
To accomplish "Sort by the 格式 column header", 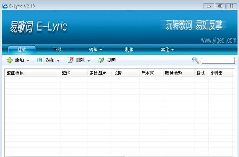I will [x=202, y=73].
